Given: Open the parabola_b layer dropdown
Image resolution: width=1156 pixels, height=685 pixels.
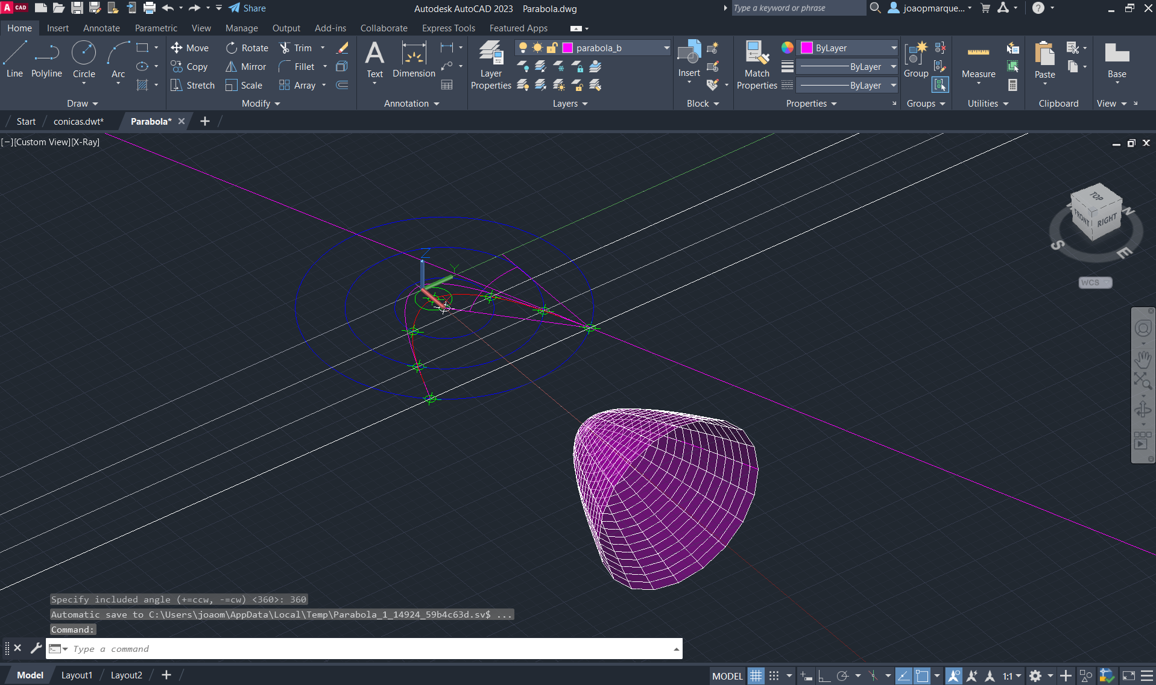Looking at the screenshot, I should click(666, 48).
